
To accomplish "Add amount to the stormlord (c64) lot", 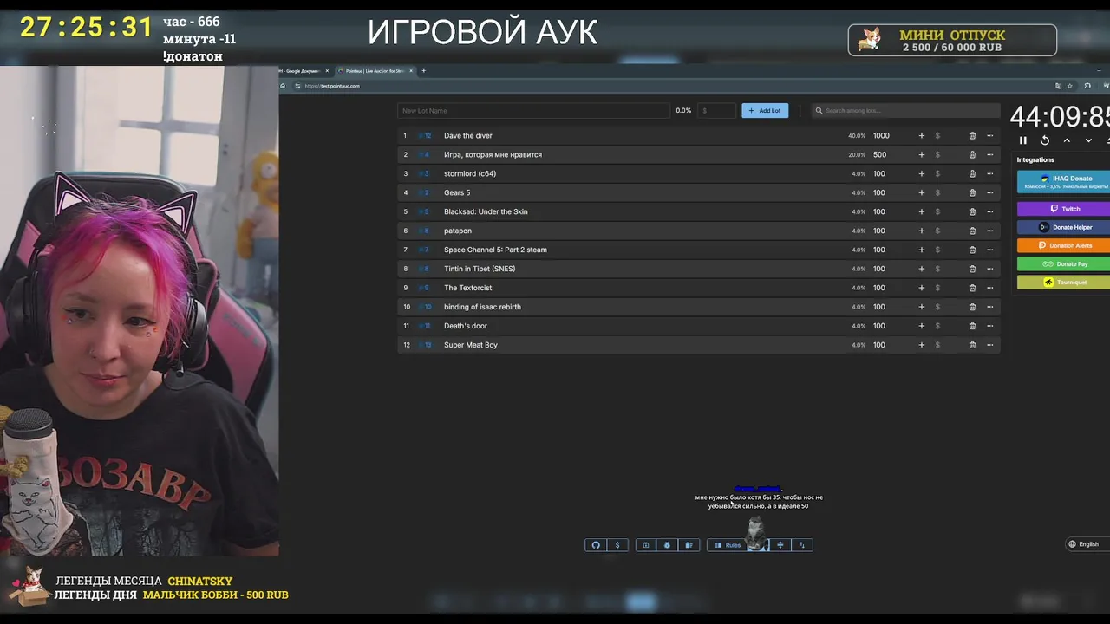I will [921, 174].
